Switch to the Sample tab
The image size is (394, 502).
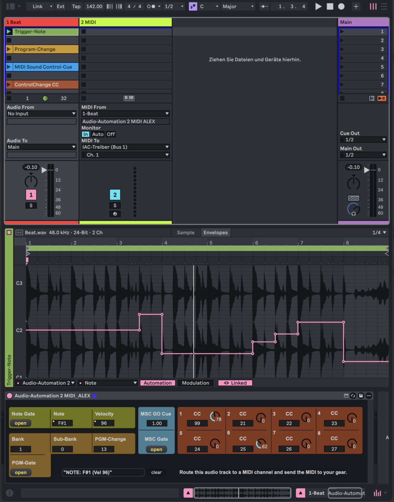pyautogui.click(x=186, y=232)
